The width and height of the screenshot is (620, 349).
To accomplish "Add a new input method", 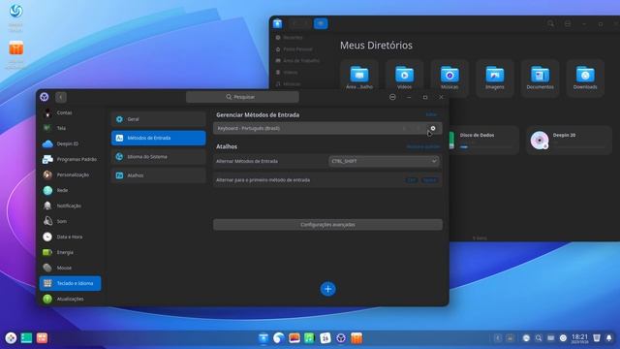I will click(327, 289).
